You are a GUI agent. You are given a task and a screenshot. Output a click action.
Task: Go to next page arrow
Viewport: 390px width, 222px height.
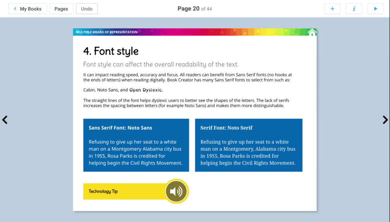[x=385, y=120]
